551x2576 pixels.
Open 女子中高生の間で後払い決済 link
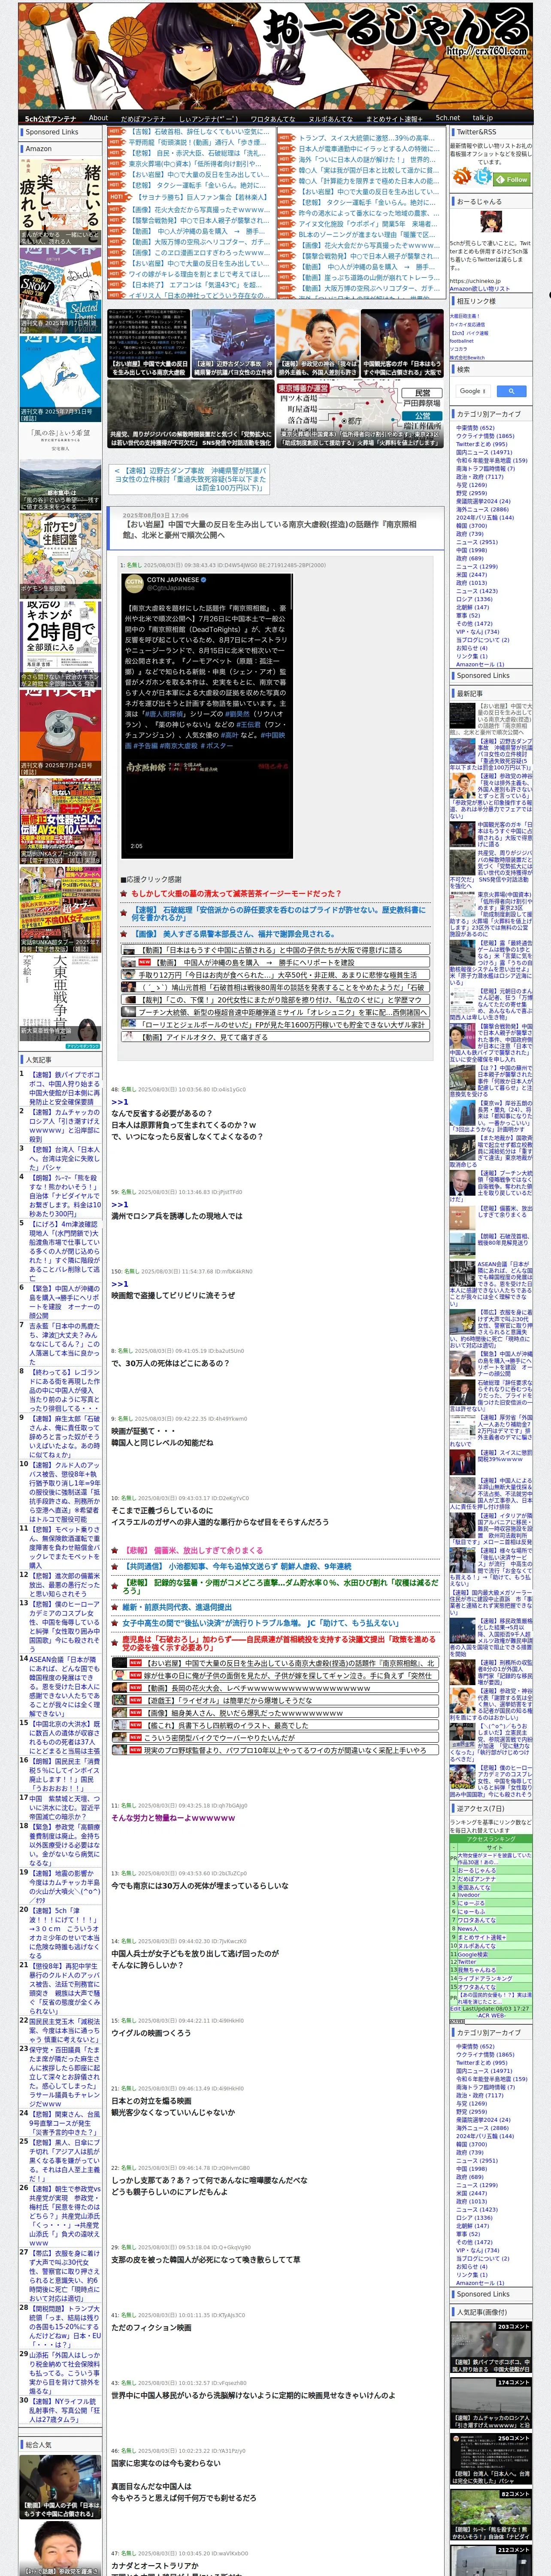(x=261, y=1623)
